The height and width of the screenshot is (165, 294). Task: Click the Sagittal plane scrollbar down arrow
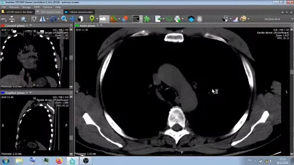click(71, 154)
